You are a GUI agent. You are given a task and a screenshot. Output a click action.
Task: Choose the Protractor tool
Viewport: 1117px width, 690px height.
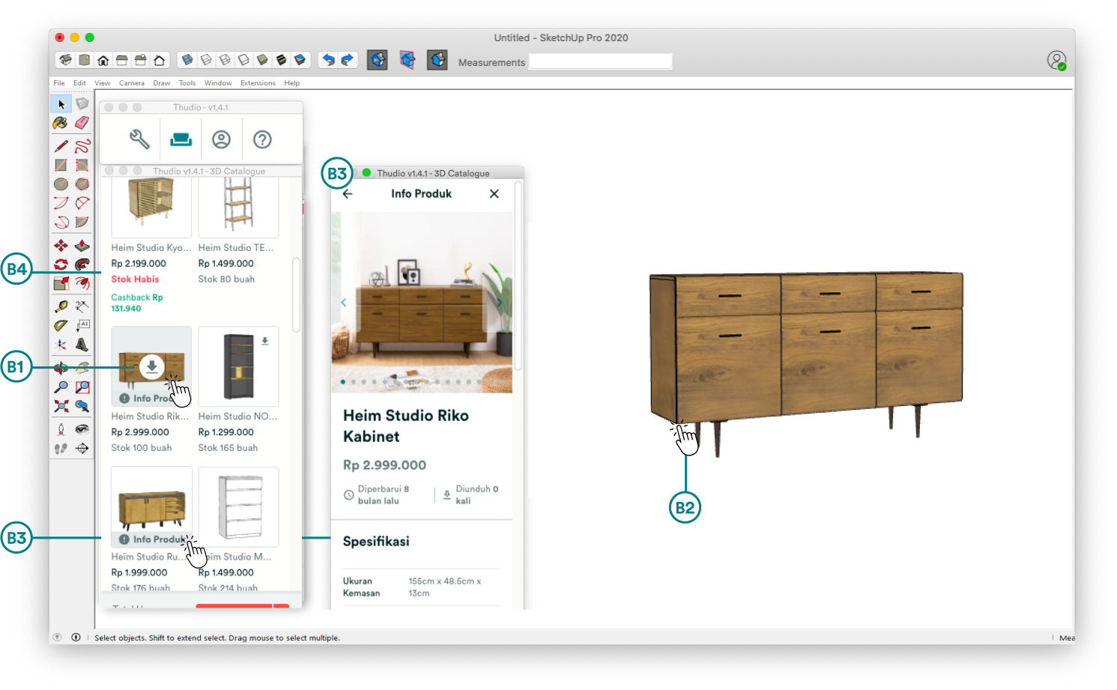[x=61, y=326]
